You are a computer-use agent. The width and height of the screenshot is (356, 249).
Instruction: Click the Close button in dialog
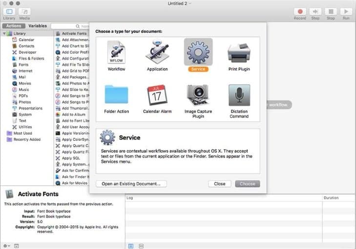point(220,184)
